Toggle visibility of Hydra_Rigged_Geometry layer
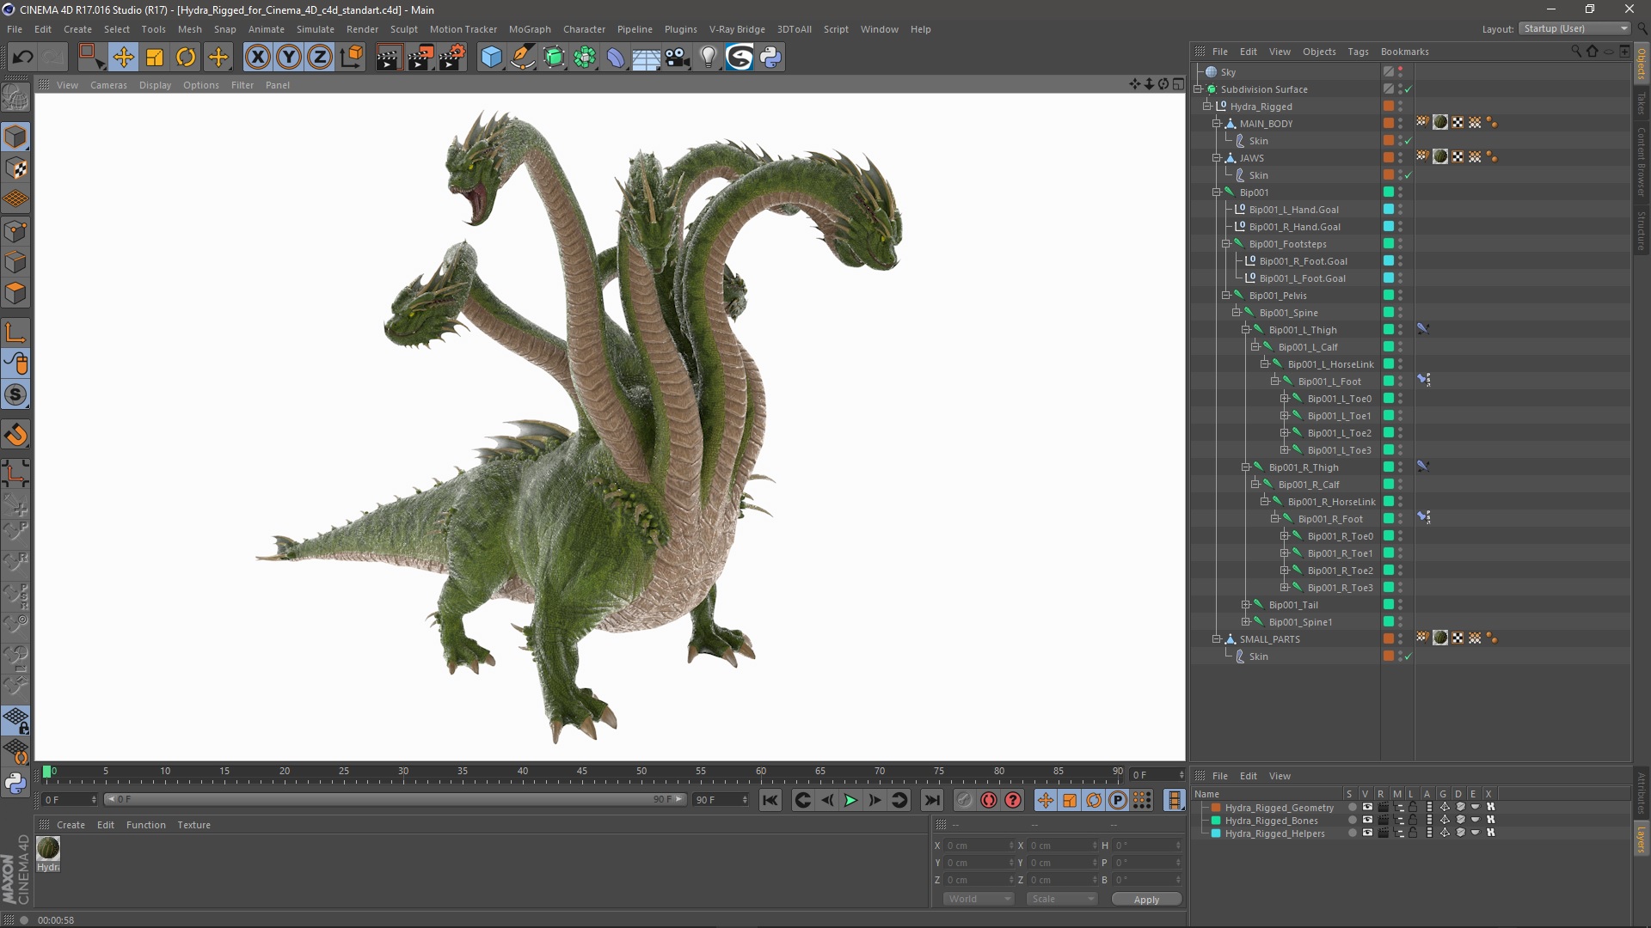Image resolution: width=1651 pixels, height=928 pixels. [1367, 807]
